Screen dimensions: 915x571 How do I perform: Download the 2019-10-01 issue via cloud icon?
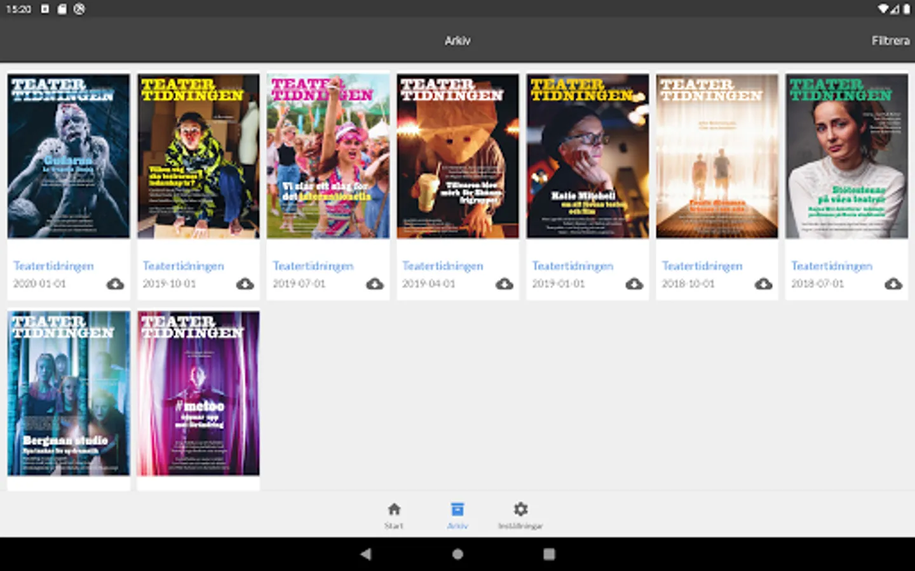tap(245, 284)
